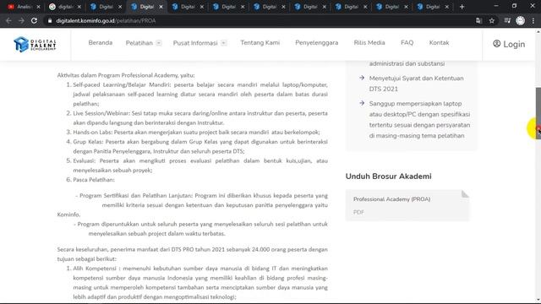
Task: Click the padlock site info icon
Action: tap(50, 20)
